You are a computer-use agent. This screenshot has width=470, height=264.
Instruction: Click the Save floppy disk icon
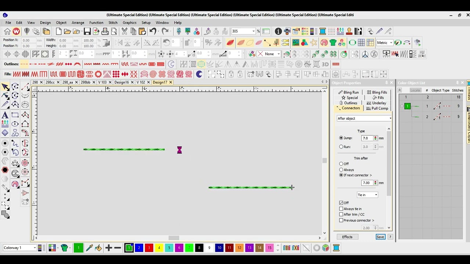pyautogui.click(x=87, y=32)
